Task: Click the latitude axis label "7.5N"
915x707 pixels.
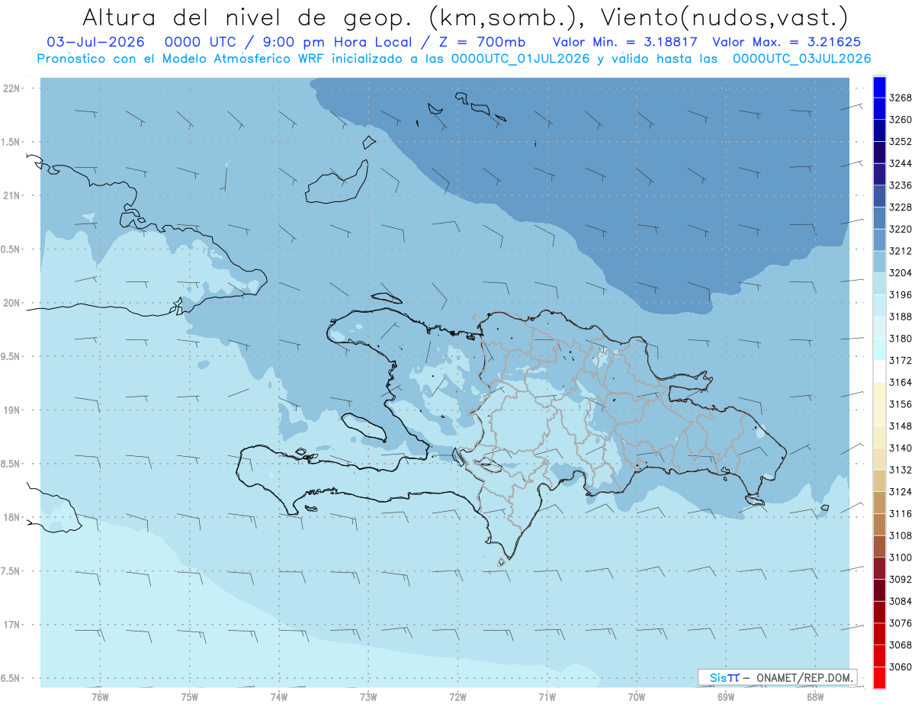Action: tap(11, 571)
